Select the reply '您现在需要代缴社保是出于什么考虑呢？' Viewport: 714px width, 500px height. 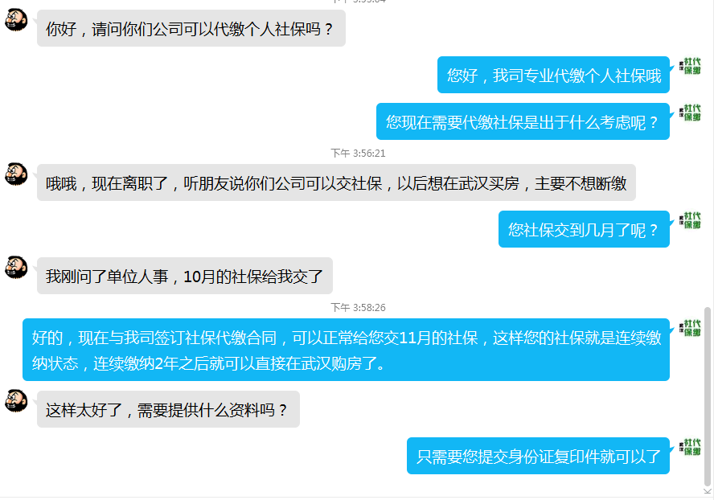(523, 121)
